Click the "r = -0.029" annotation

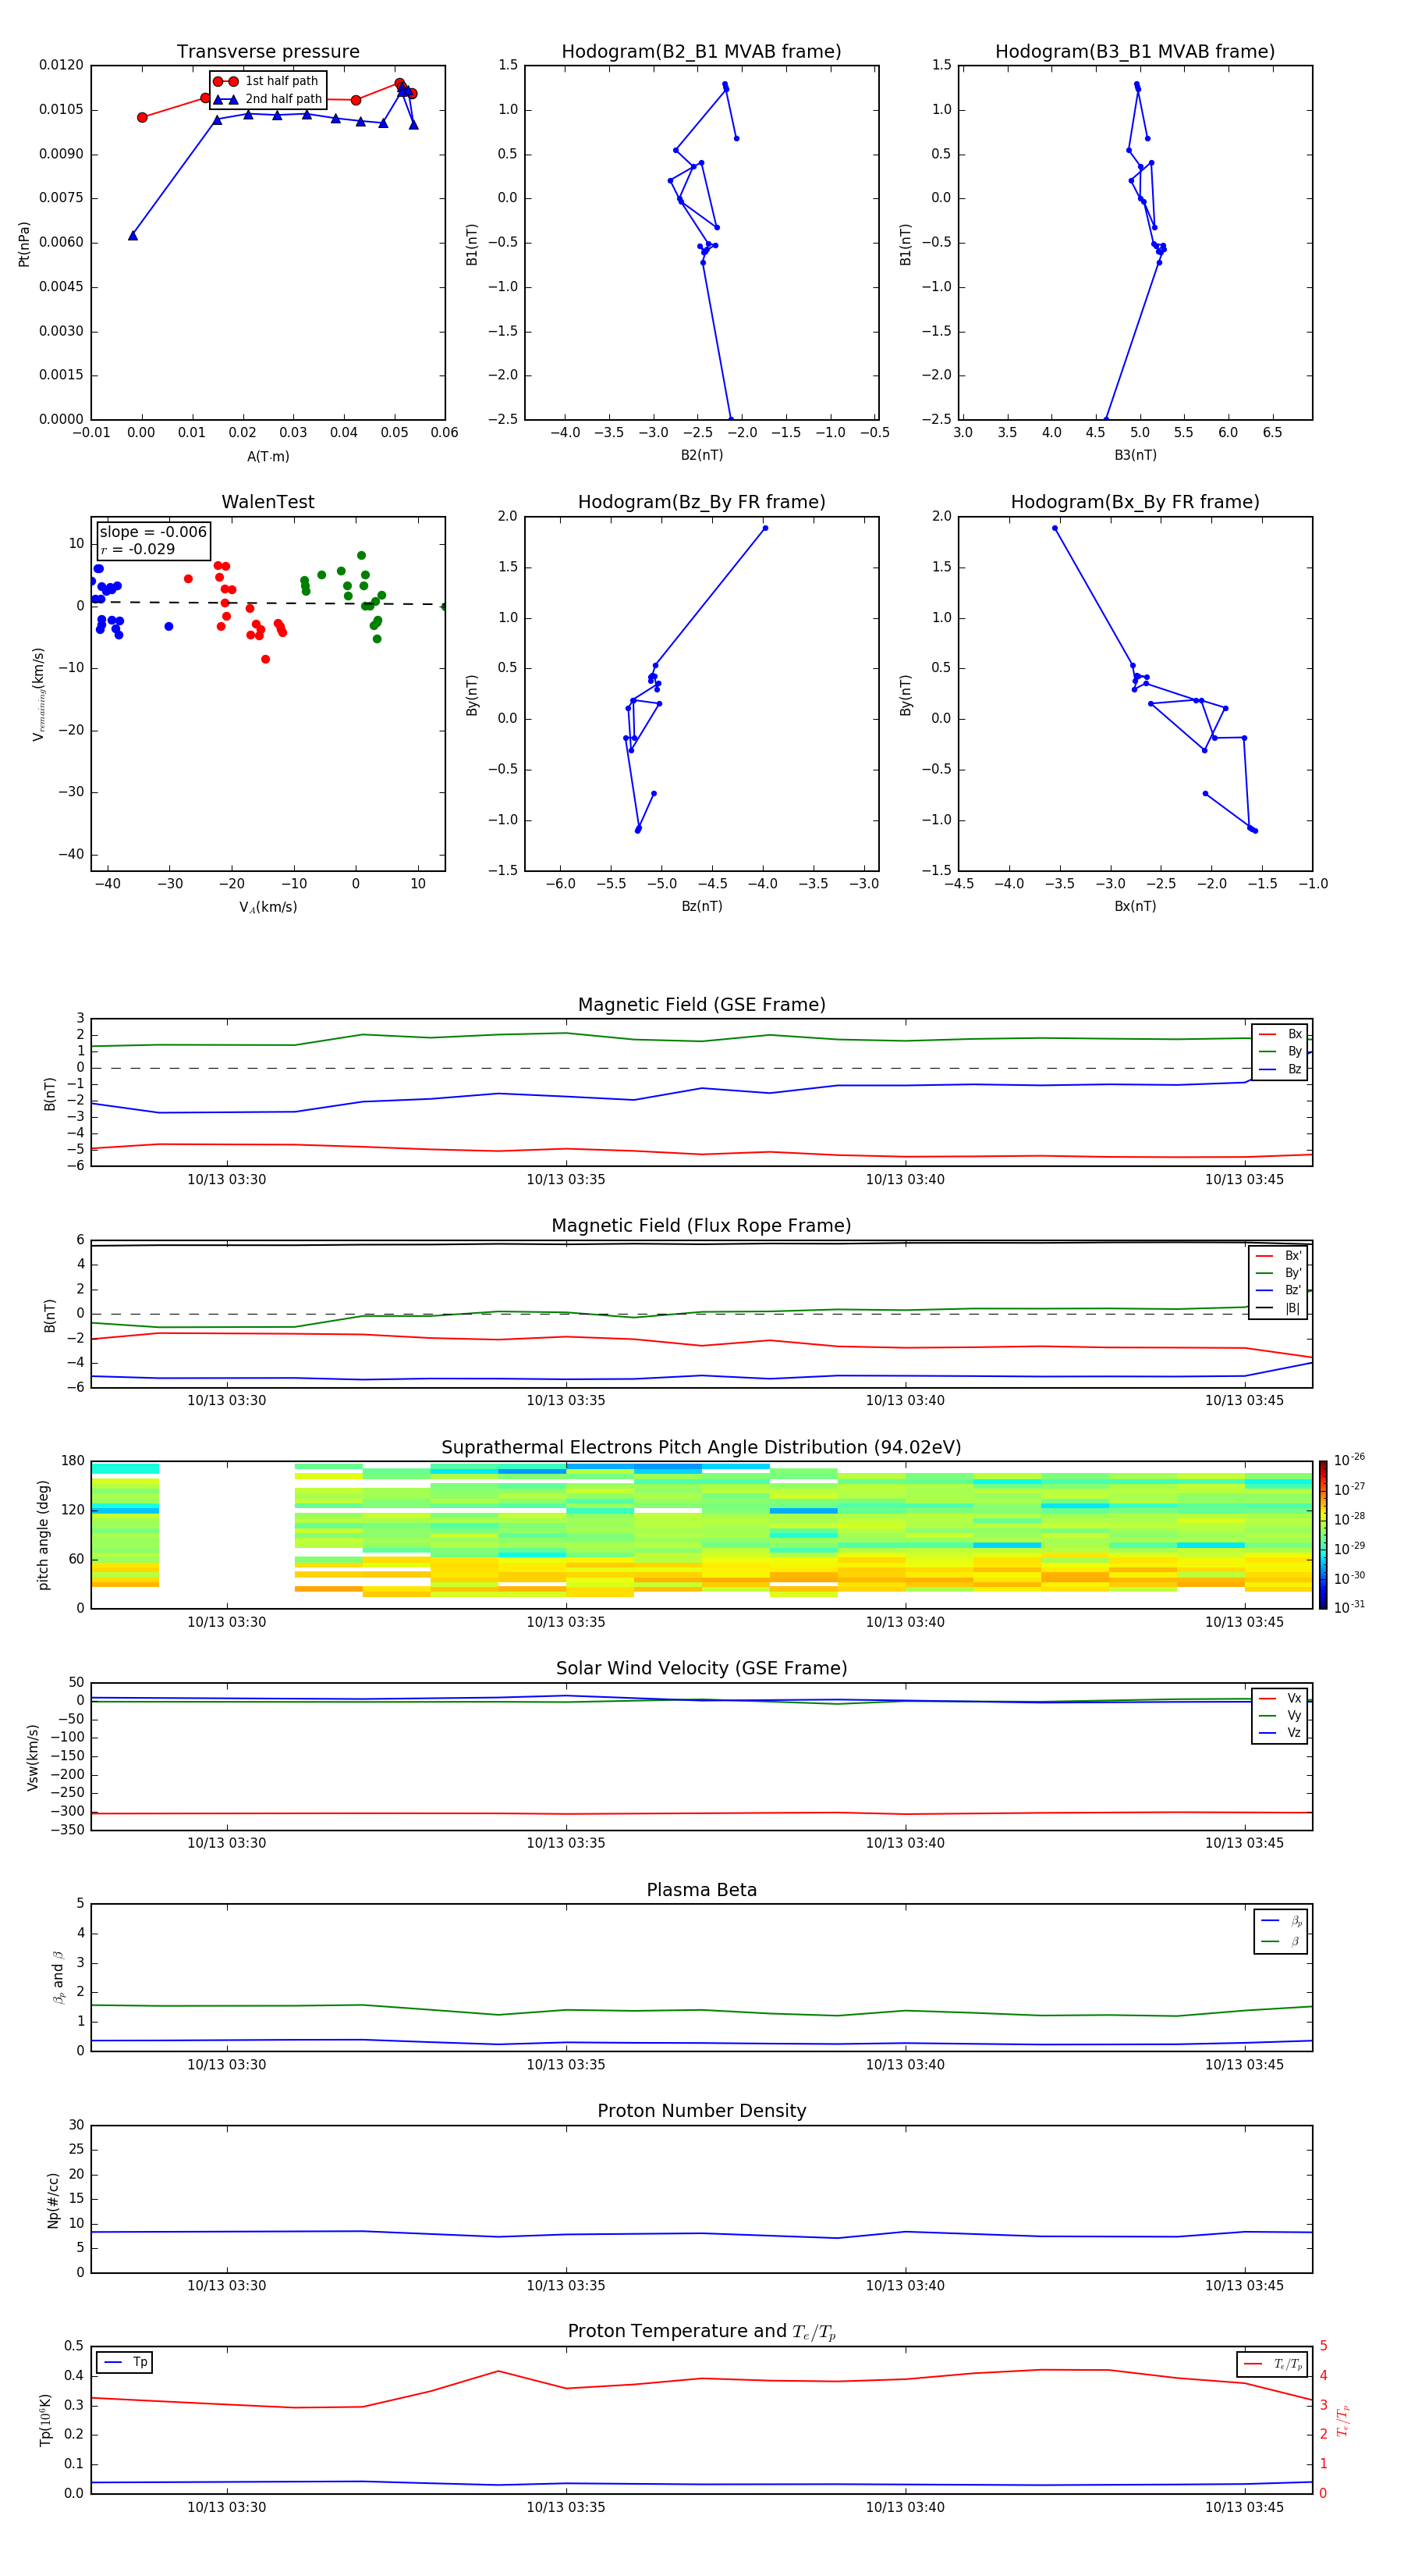click(x=138, y=549)
